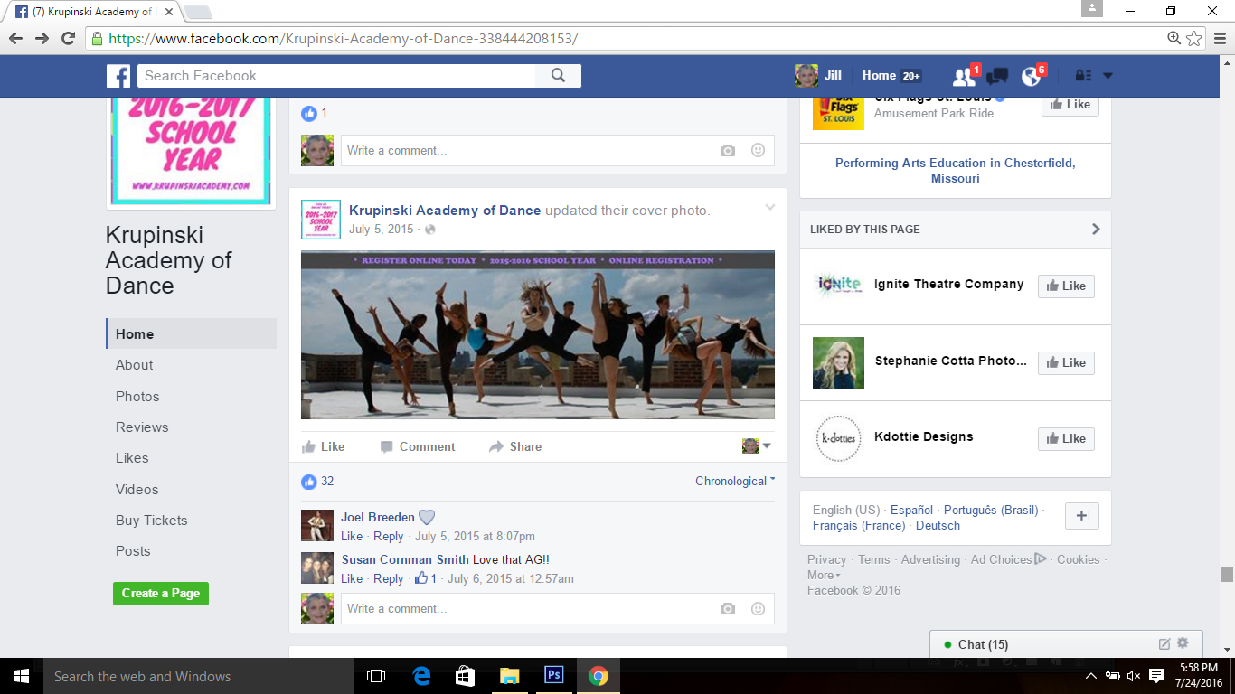Screen dimensions: 1235x694
Task: Open Chronological comment sort dropdown
Action: (x=735, y=481)
